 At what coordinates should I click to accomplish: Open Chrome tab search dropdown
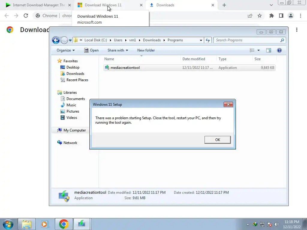pyautogui.click(x=271, y=5)
